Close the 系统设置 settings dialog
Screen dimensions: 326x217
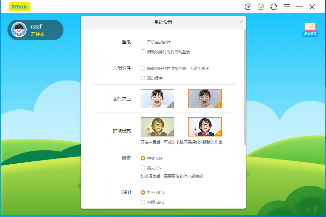coord(241,22)
